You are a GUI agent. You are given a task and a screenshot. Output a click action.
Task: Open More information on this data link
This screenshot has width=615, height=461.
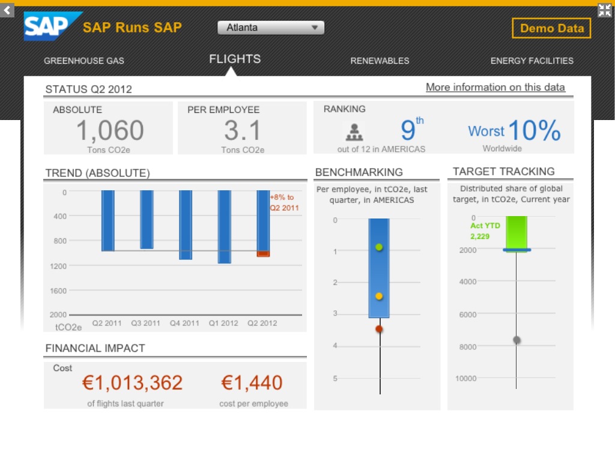point(495,87)
